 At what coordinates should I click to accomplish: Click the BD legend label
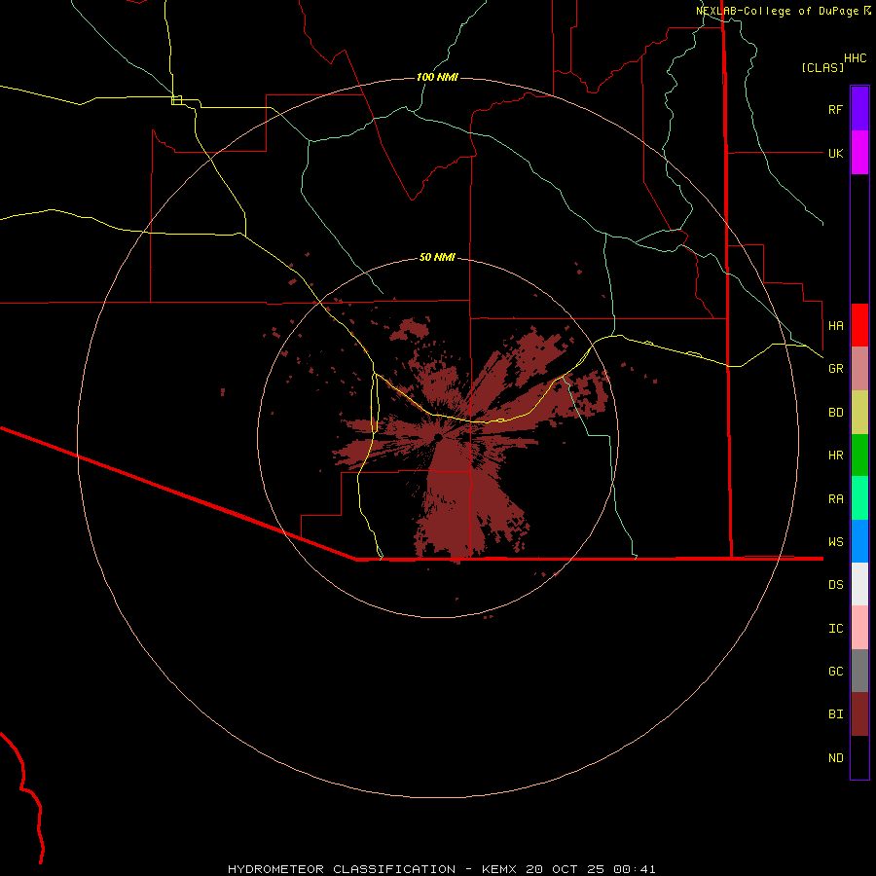coord(835,413)
